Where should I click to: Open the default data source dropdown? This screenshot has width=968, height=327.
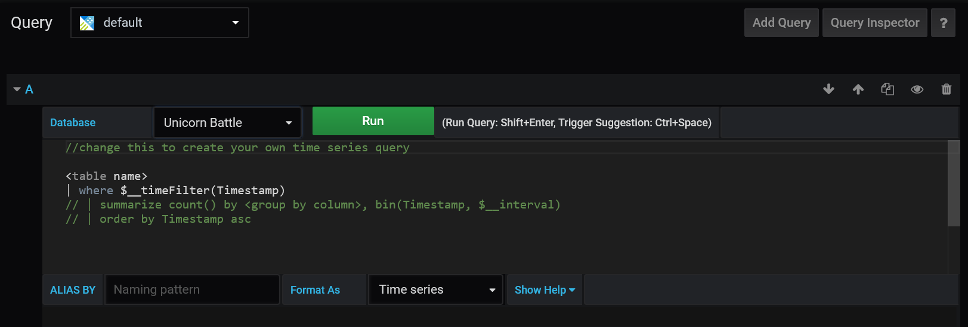point(160,23)
